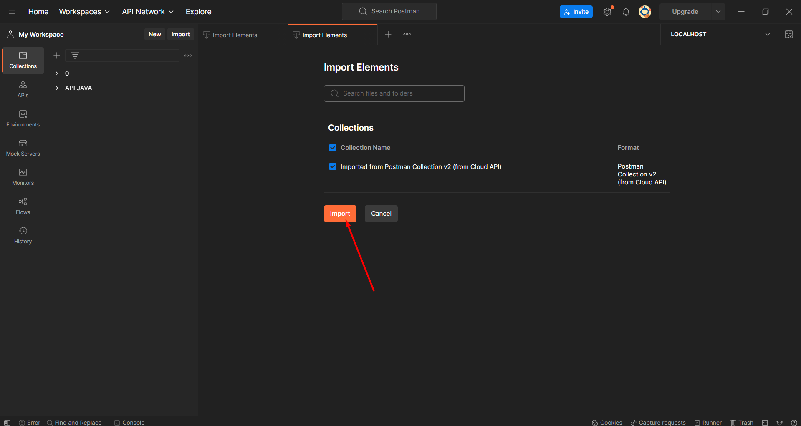
Task: Click the Cancel button
Action: (381, 214)
